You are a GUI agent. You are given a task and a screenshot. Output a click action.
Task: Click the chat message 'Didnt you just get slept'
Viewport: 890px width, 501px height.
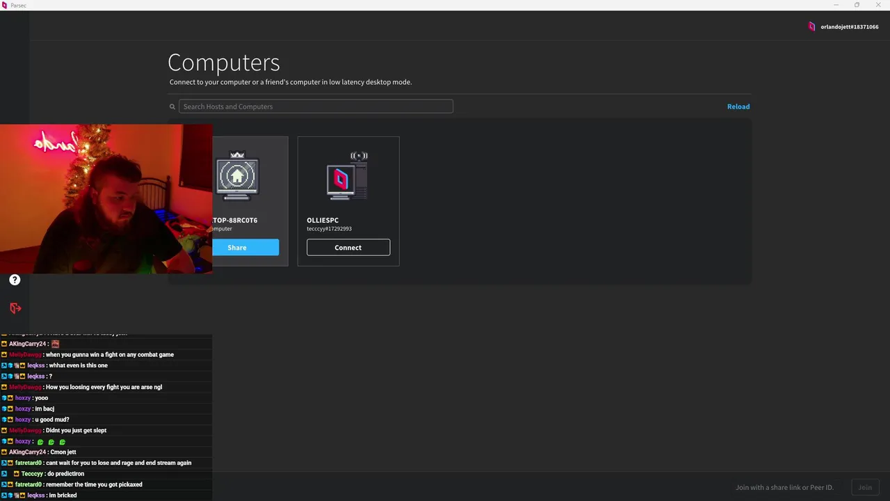(76, 431)
